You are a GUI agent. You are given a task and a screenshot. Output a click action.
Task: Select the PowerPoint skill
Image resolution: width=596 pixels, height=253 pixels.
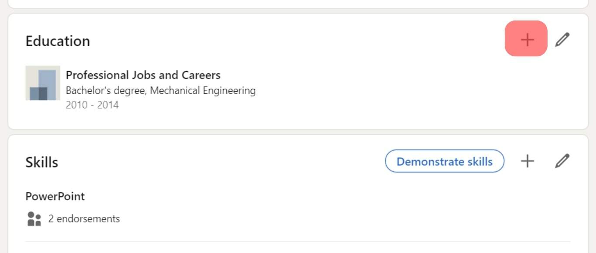[55, 196]
